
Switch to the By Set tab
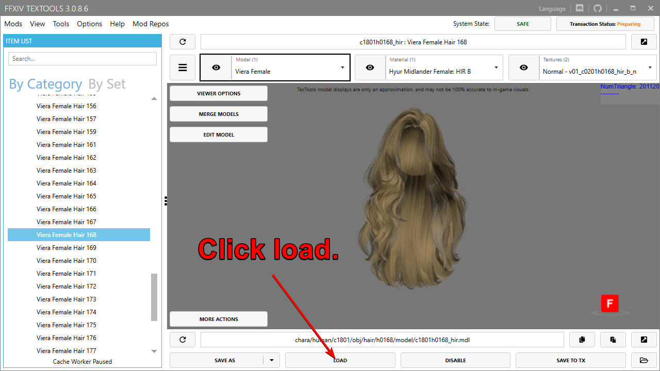[x=107, y=84]
